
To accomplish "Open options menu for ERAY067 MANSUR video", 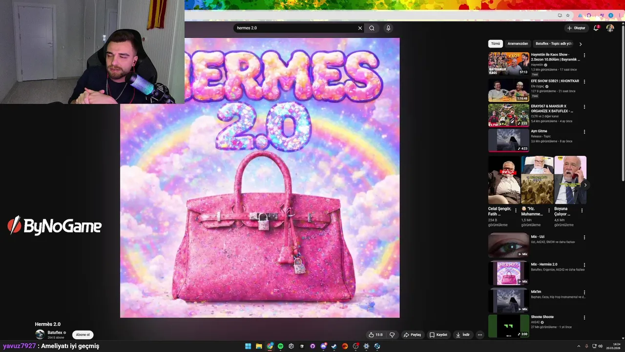I will (584, 107).
